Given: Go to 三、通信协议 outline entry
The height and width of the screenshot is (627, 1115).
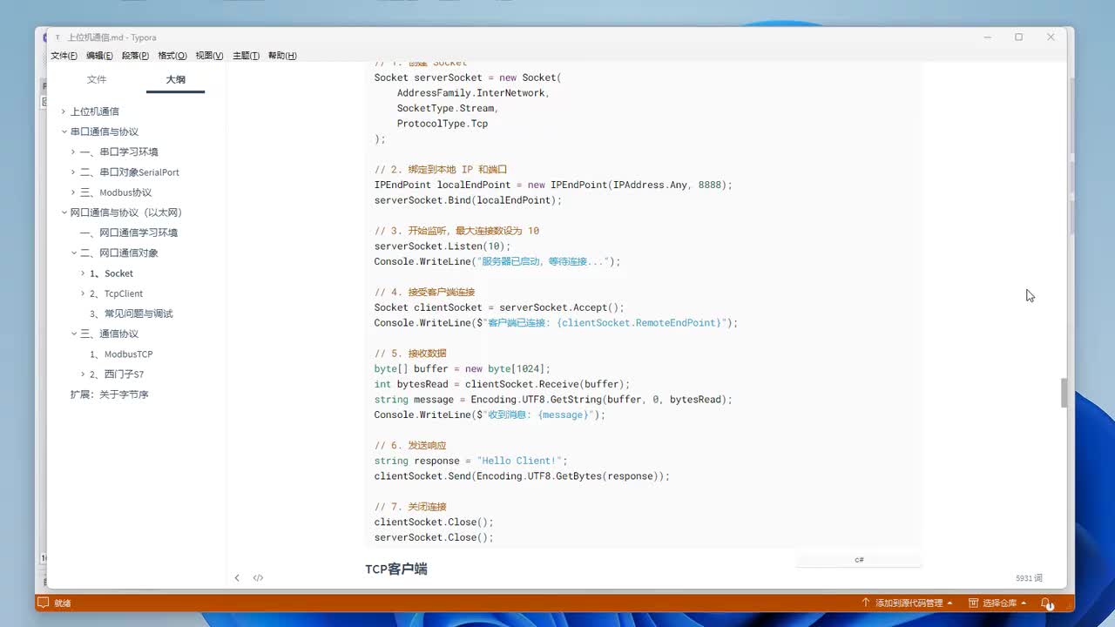Looking at the screenshot, I should coord(110,334).
